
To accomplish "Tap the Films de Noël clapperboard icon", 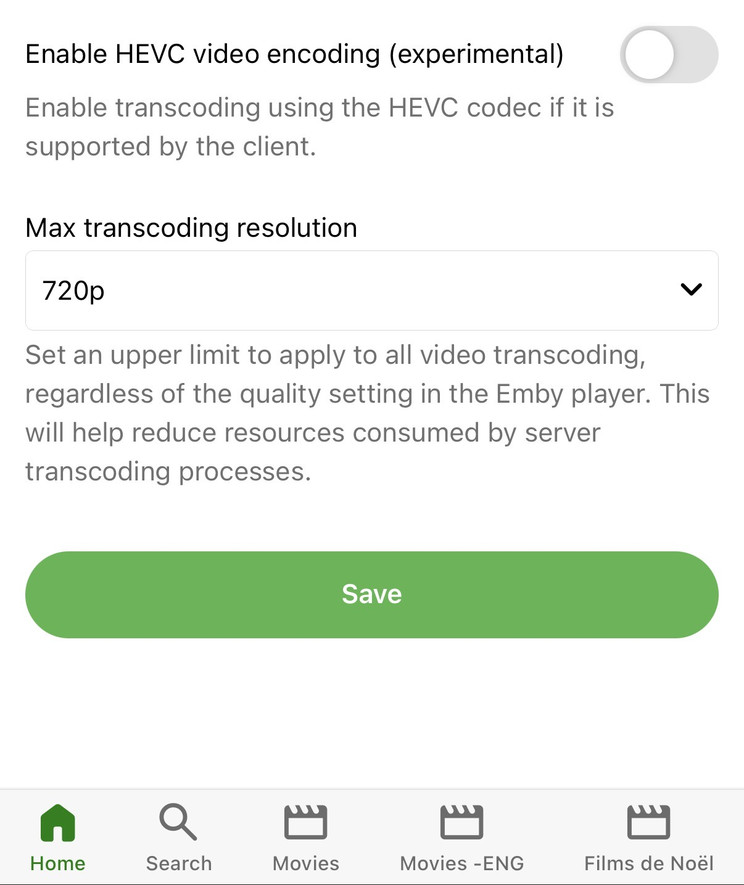I will point(648,822).
